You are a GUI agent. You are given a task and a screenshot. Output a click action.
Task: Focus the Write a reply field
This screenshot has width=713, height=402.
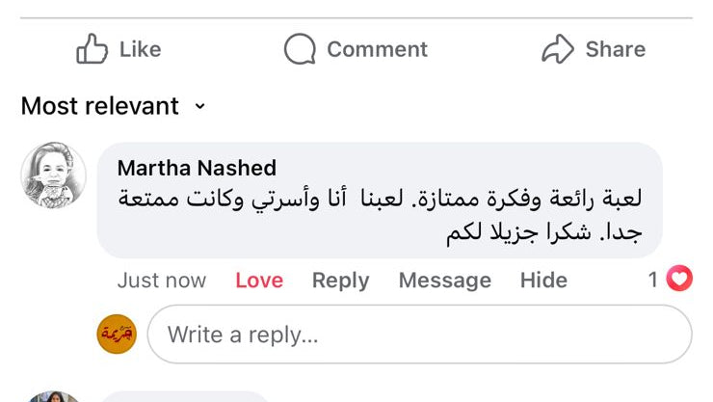[x=419, y=335]
